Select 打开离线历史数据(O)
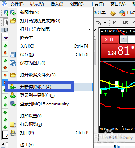The height and width of the screenshot is (148, 135). click(51, 21)
